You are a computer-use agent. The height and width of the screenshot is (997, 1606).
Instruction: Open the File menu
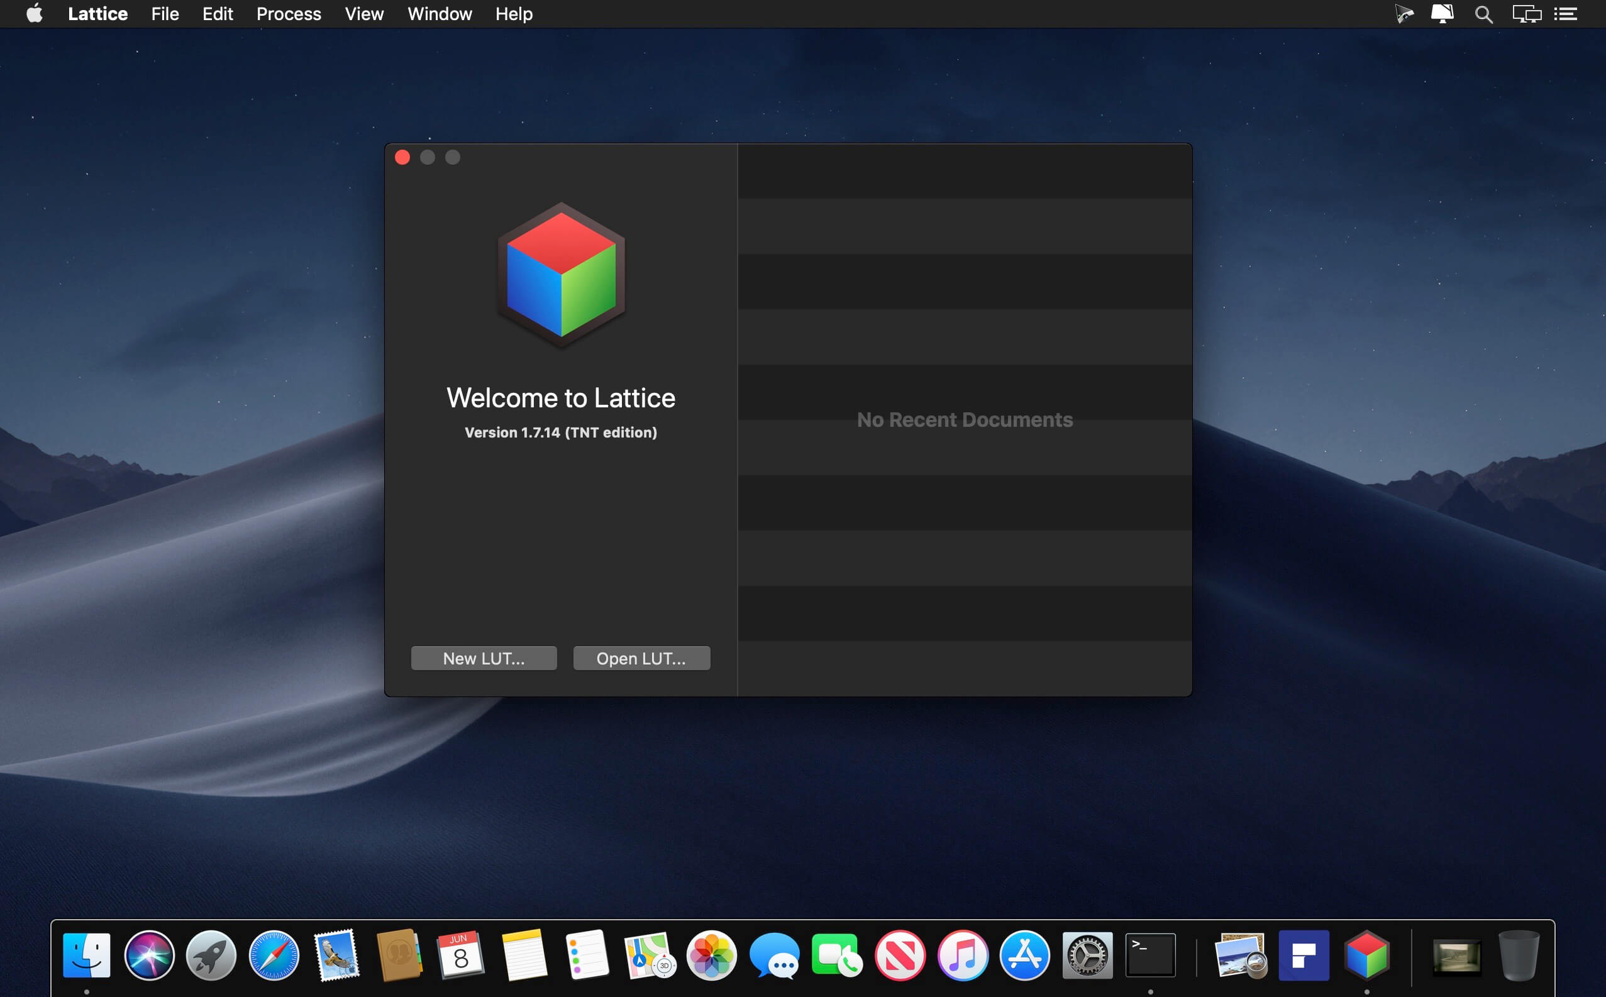click(x=165, y=14)
